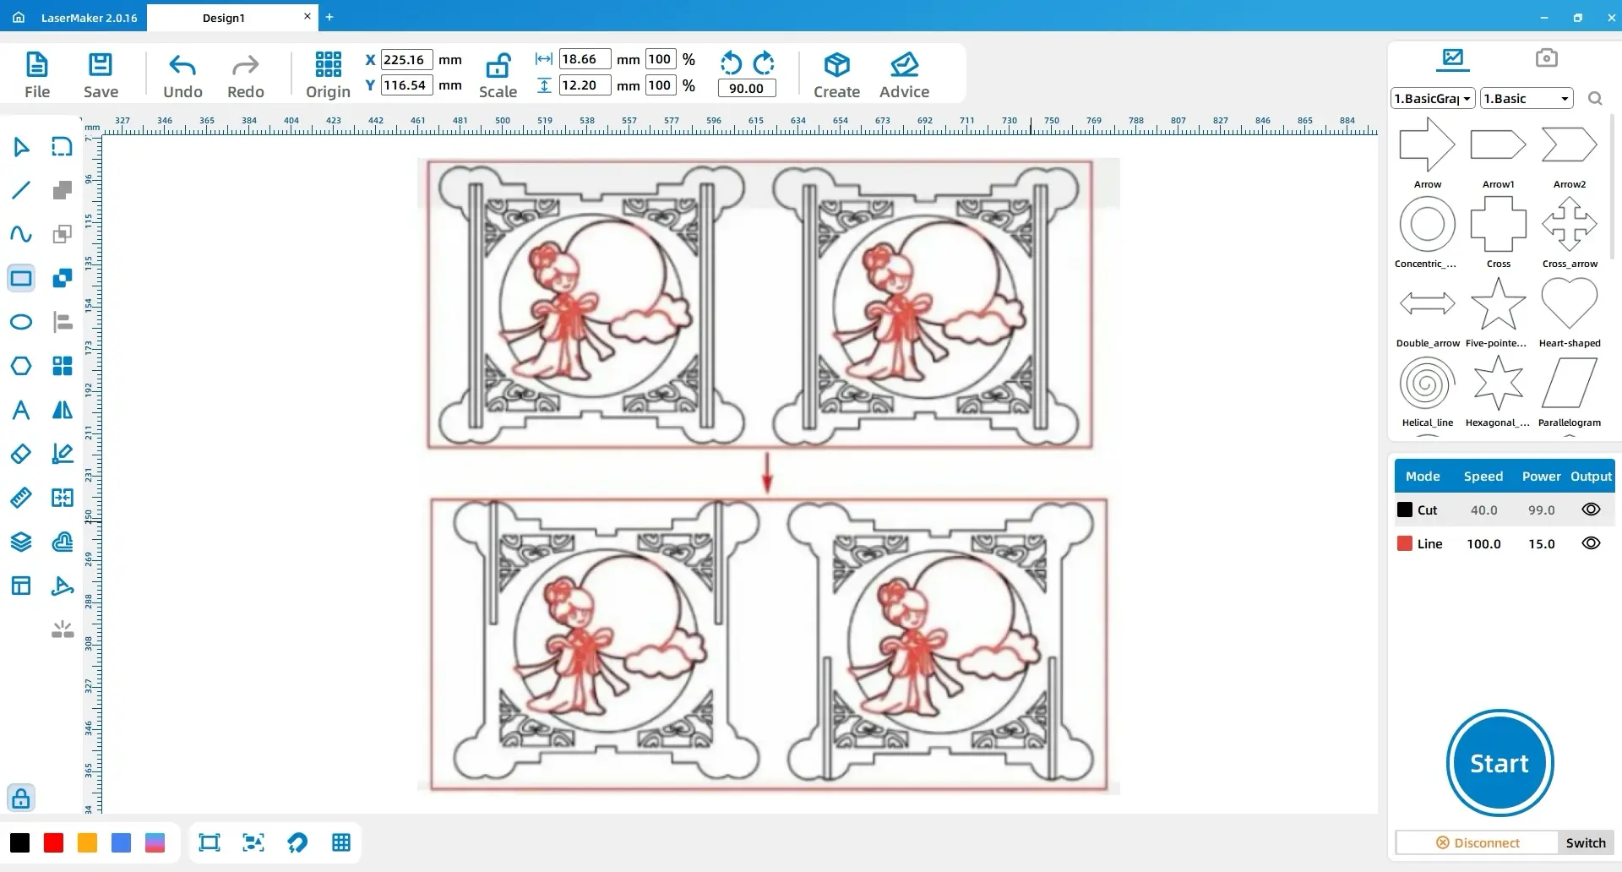Click the width mm input field
Image resolution: width=1622 pixels, height=872 pixels.
click(x=585, y=59)
